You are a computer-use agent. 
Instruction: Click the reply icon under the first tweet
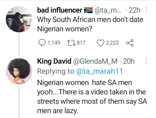click(42, 43)
